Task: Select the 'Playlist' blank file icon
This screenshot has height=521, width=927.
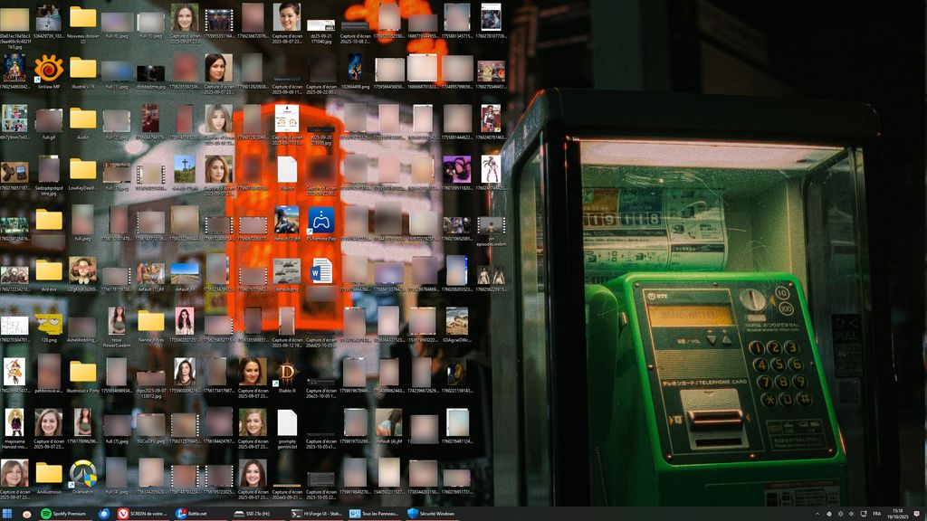Action: 287,174
